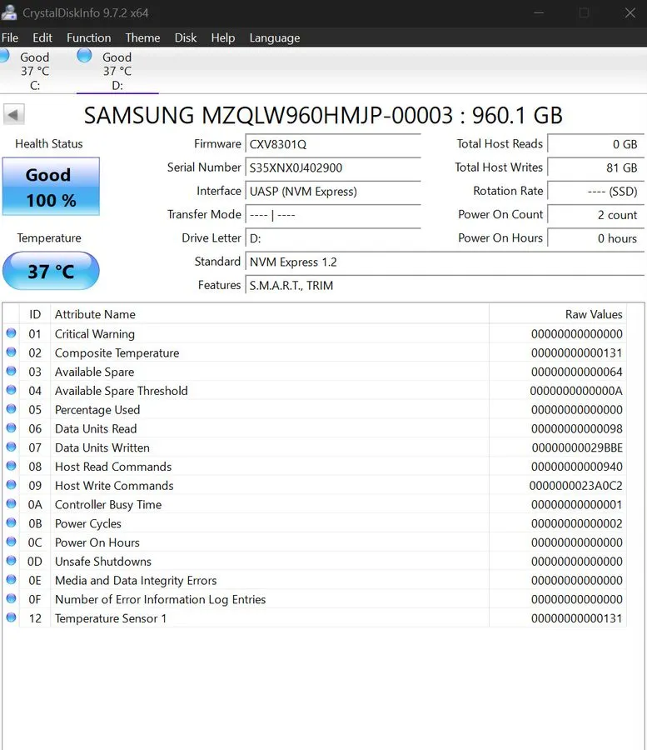Click status orb of Available Spare row
Image resolution: width=647 pixels, height=750 pixels.
click(x=12, y=371)
